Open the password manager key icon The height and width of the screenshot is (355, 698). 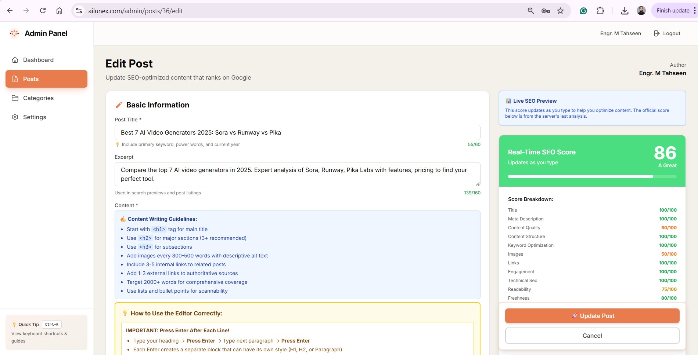[546, 11]
